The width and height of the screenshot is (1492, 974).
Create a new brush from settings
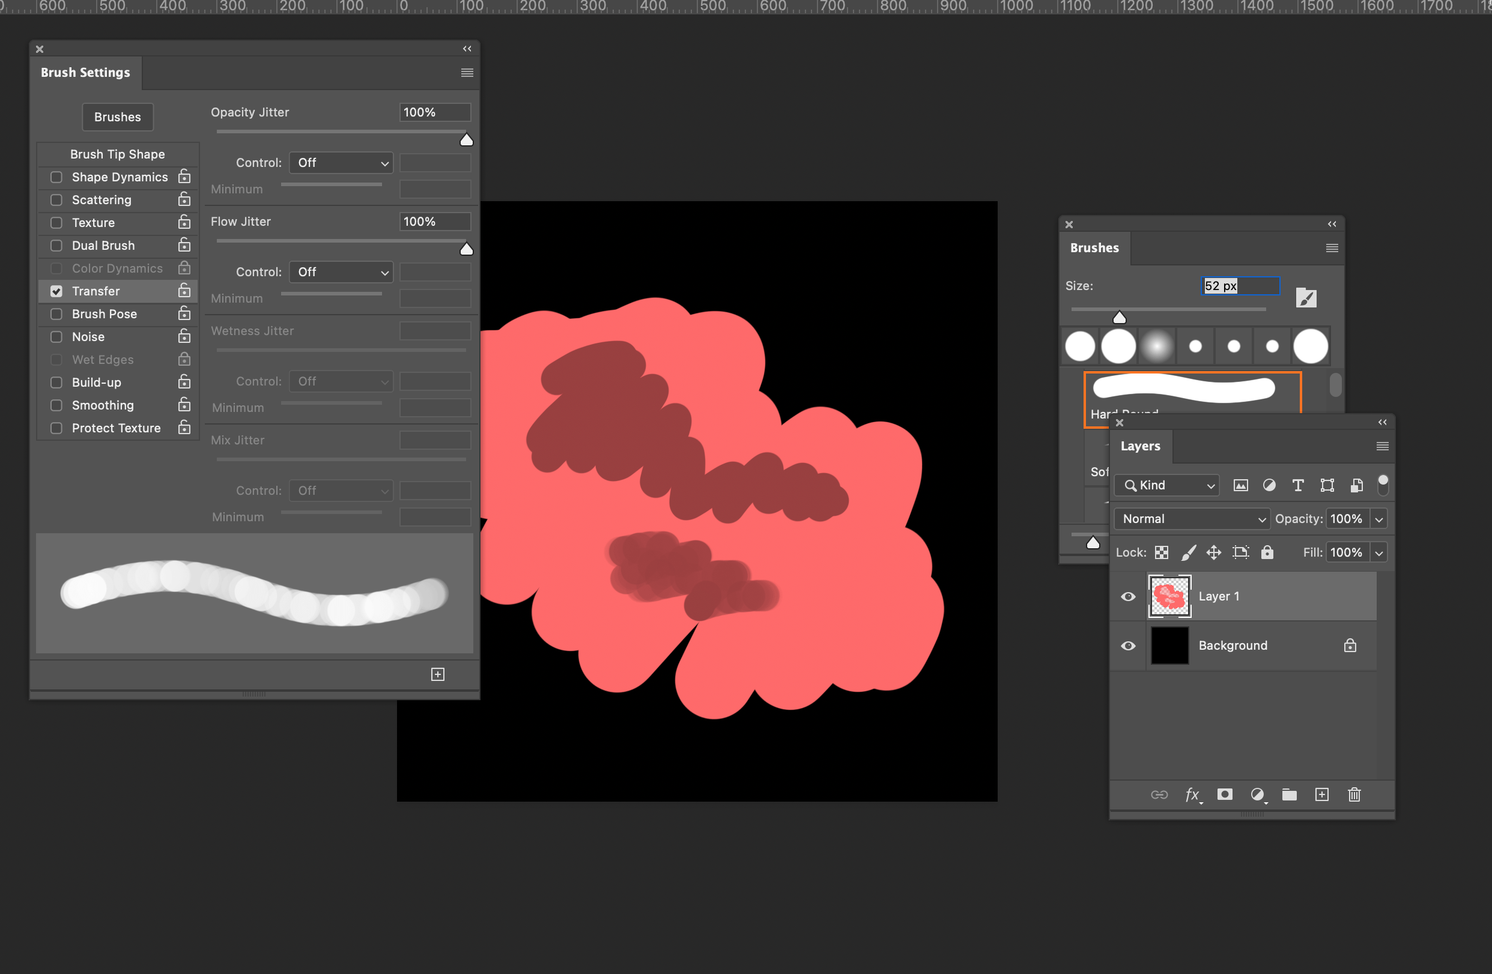click(x=437, y=674)
